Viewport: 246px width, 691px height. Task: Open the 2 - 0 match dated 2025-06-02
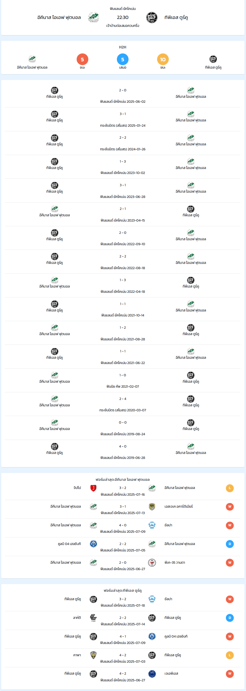click(123, 95)
